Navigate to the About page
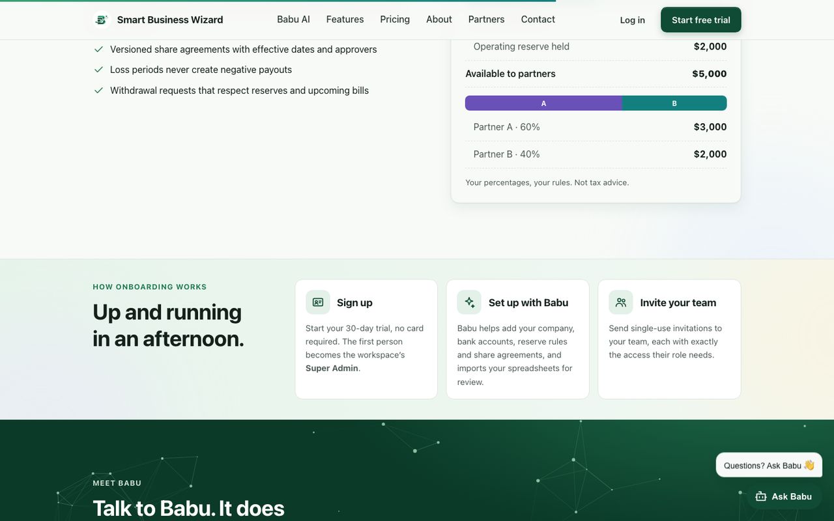The width and height of the screenshot is (834, 521). [439, 20]
